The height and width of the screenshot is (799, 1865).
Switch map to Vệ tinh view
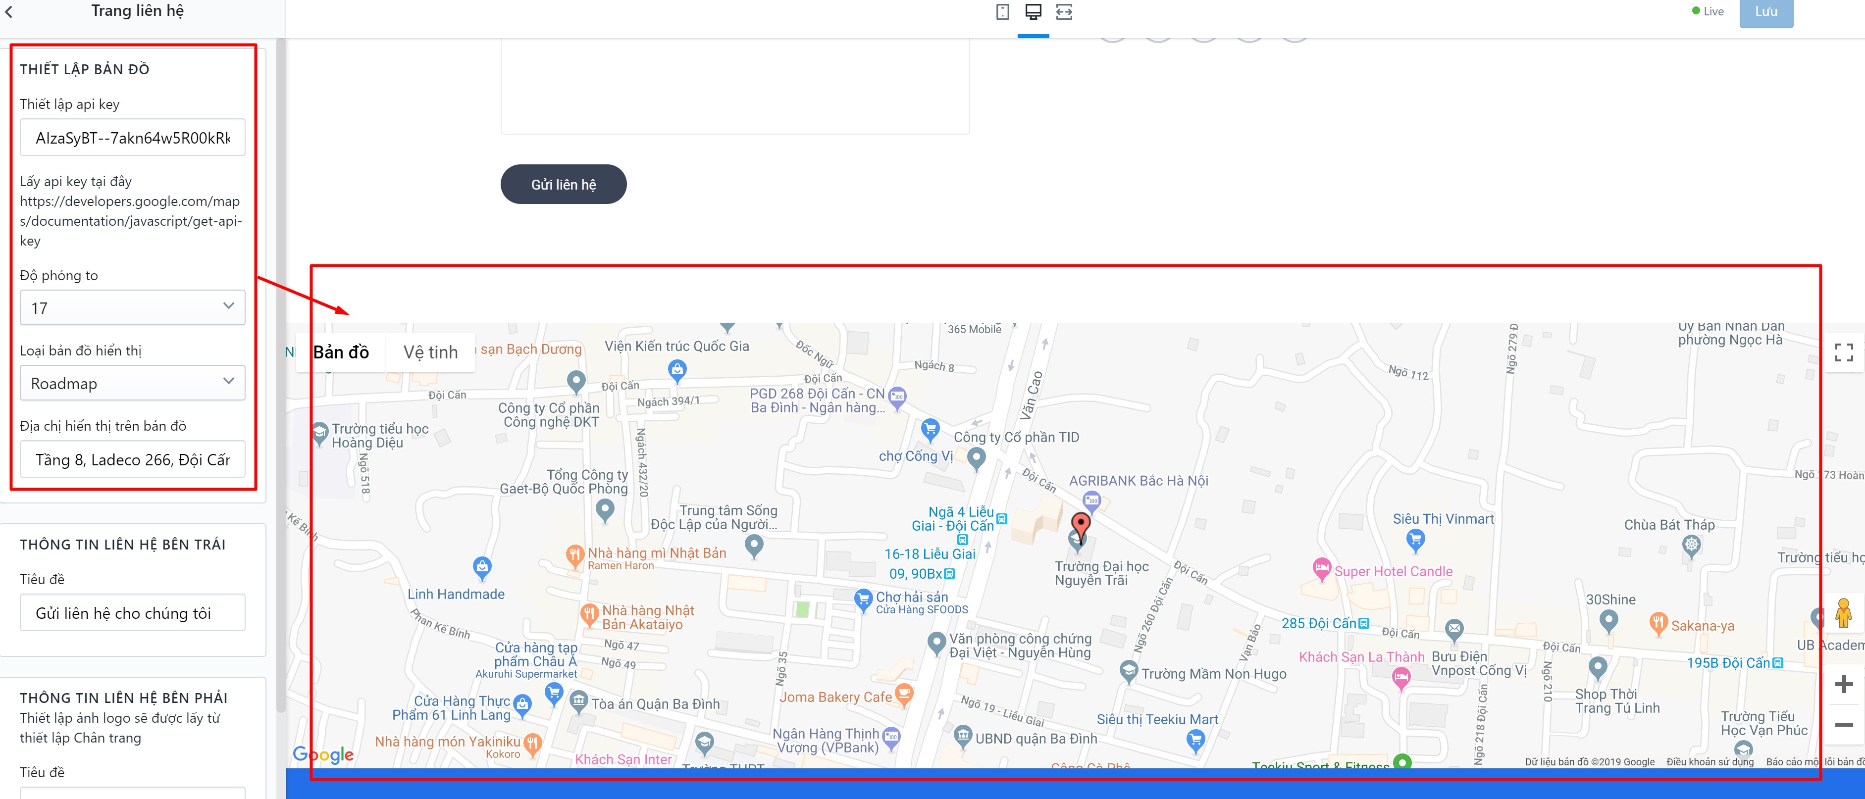tap(431, 352)
